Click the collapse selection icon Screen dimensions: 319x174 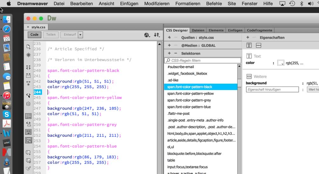point(29,76)
